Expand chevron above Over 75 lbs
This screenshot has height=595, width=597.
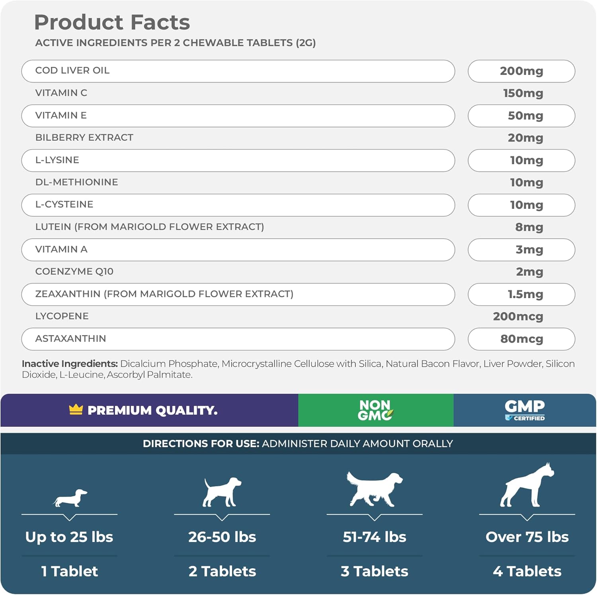tap(527, 517)
